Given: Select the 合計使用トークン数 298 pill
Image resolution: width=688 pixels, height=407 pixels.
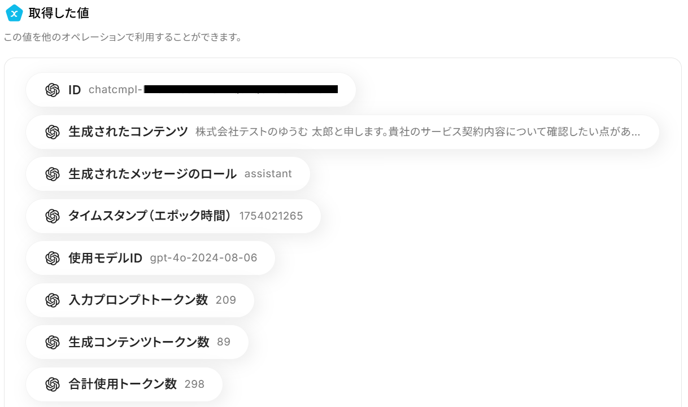Looking at the screenshot, I should (124, 384).
